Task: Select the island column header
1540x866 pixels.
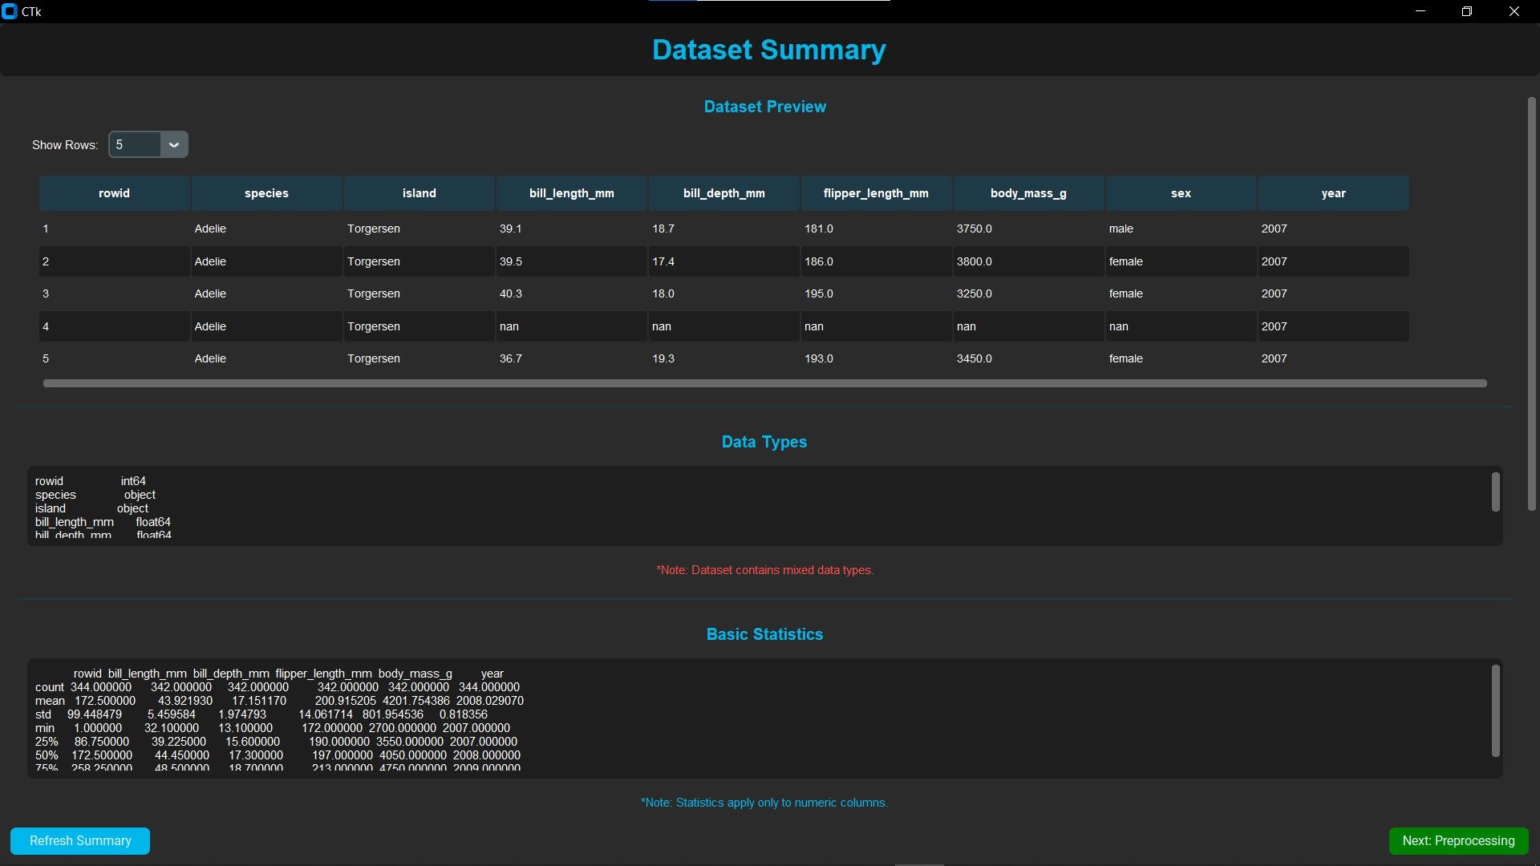Action: click(419, 193)
